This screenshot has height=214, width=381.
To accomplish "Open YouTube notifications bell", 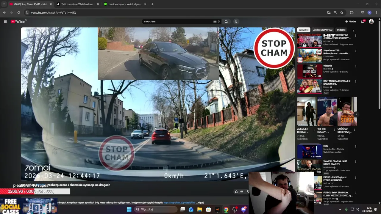I will 363,21.
